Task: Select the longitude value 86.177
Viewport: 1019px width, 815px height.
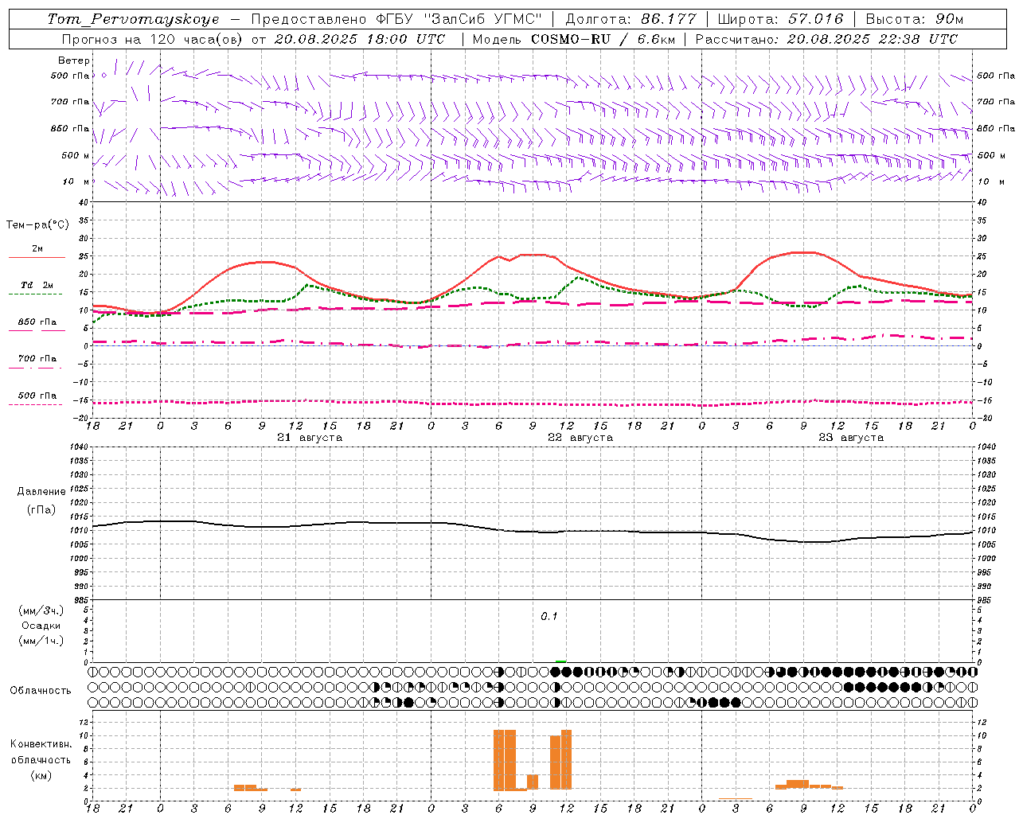Action: (x=669, y=19)
